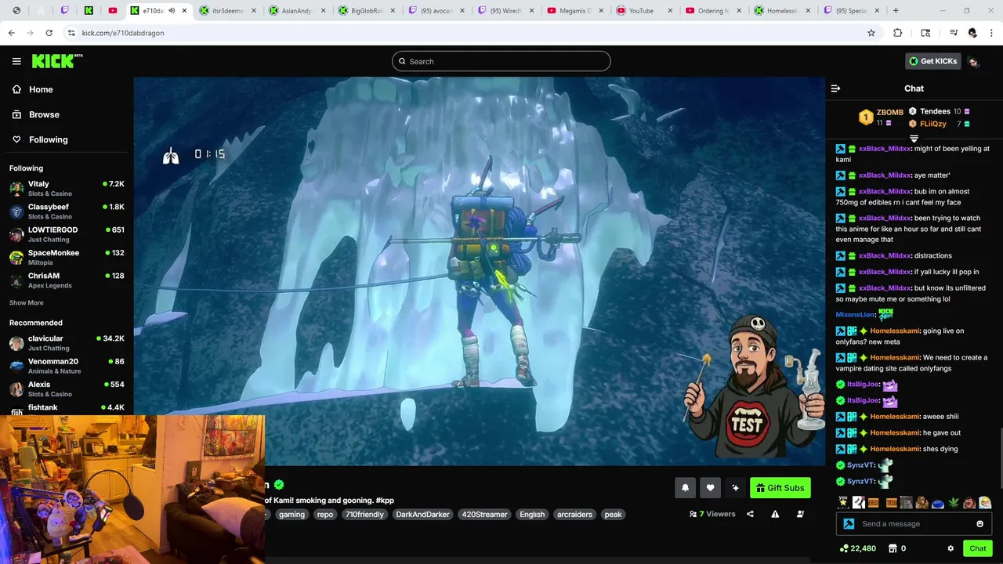Collapse the chat panel with arrow icon

point(835,89)
